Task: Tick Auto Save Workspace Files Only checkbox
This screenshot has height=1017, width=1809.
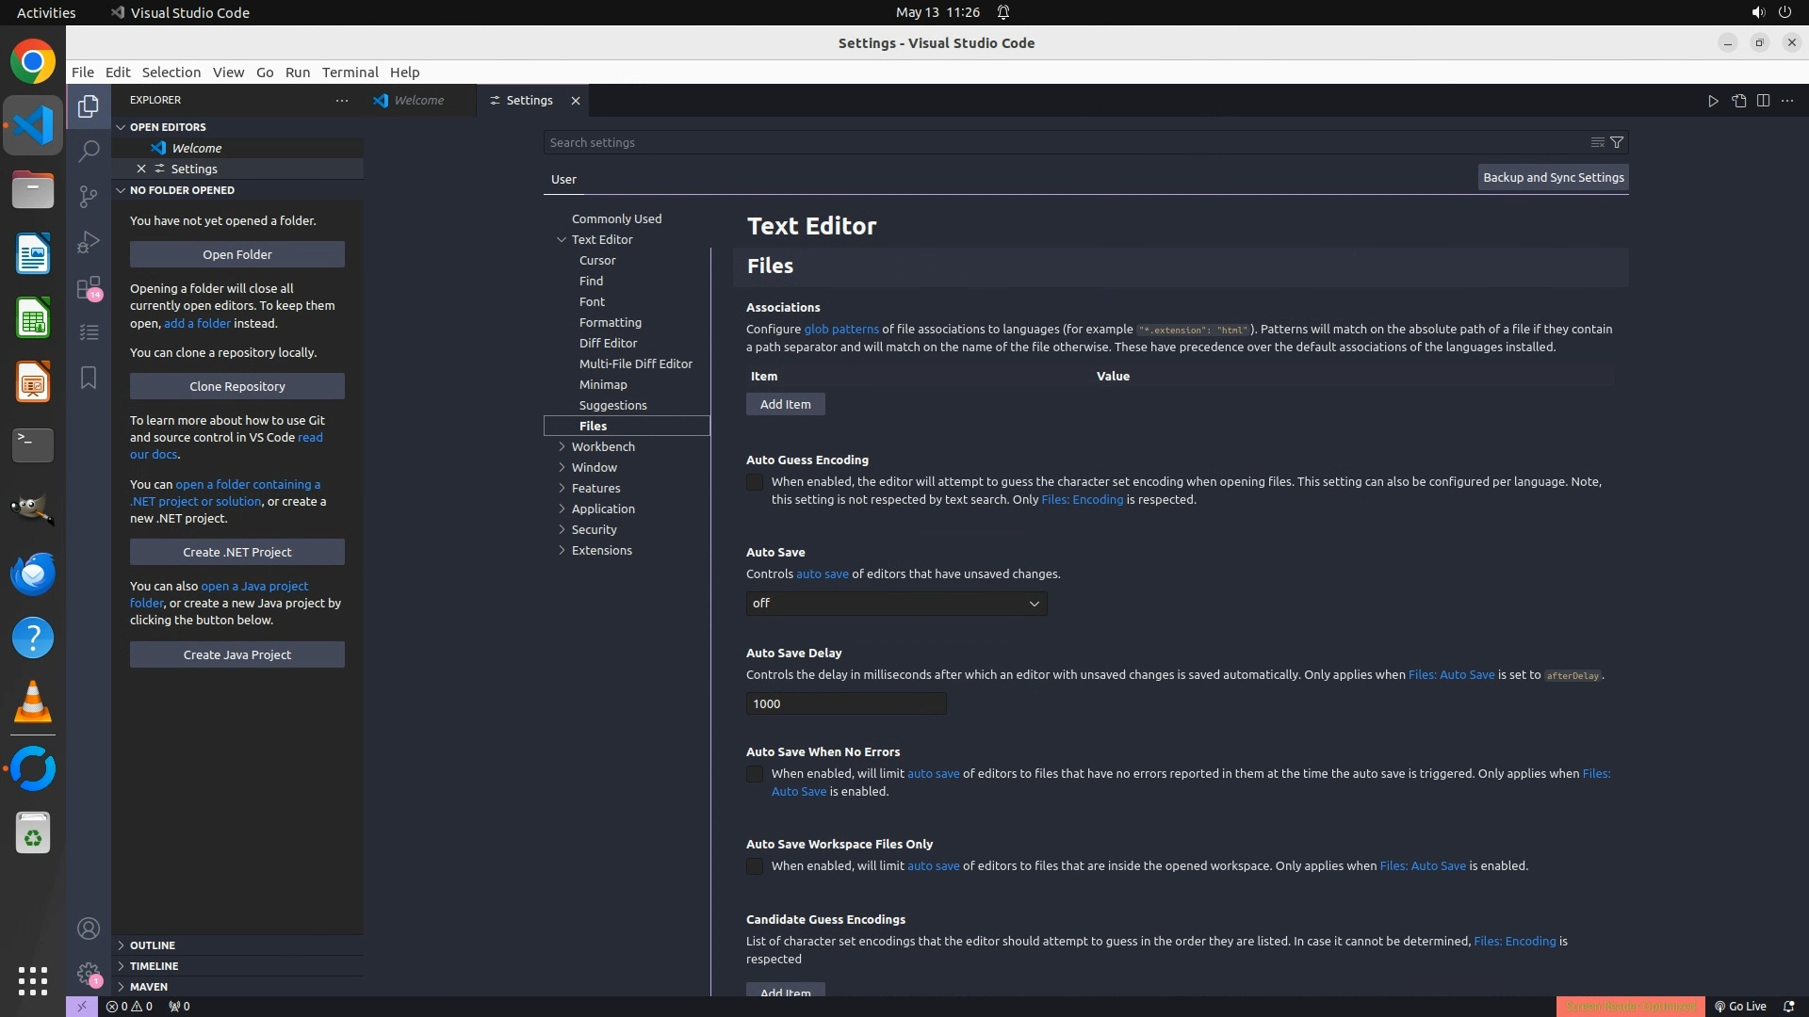Action: 755,866
